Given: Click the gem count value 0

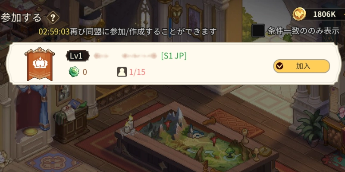Looking at the screenshot, I should (x=85, y=72).
